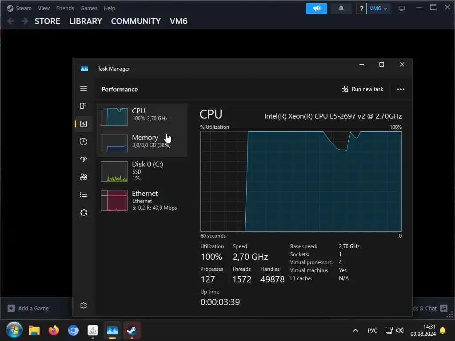Click Run new task
The height and width of the screenshot is (341, 455).
[362, 89]
